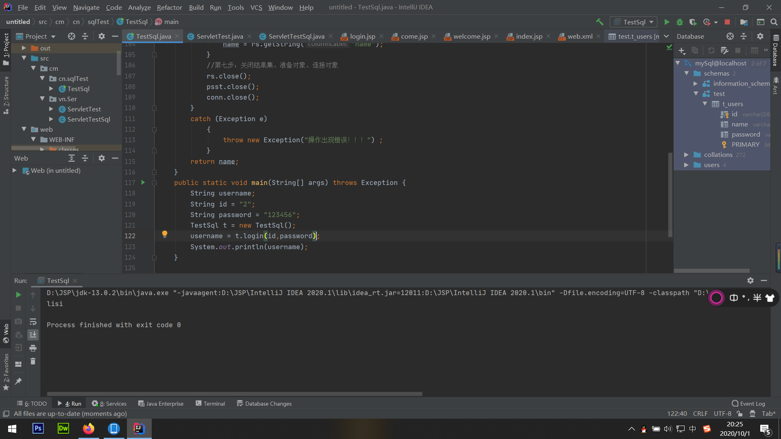
Task: Click the intention lightbulb on line 122
Action: (x=165, y=234)
